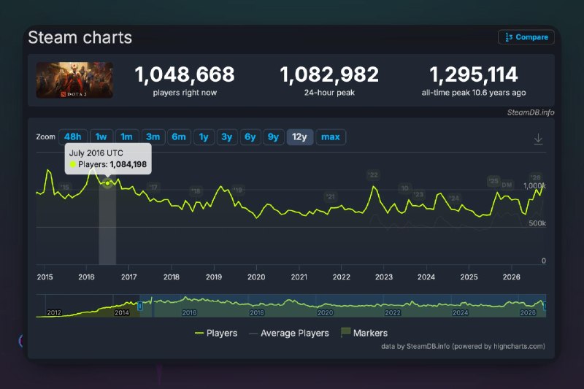Click the '17 chart marker flag
Screen dimensions: 584x389
pyautogui.click(x=153, y=187)
